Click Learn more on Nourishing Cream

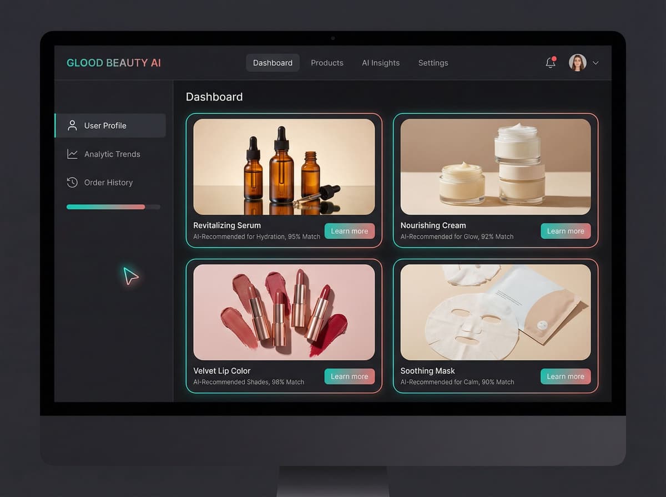point(566,231)
